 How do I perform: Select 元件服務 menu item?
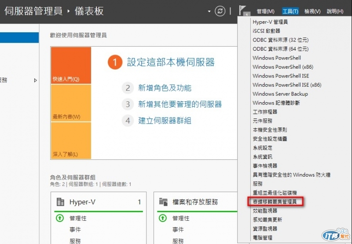click(262, 121)
